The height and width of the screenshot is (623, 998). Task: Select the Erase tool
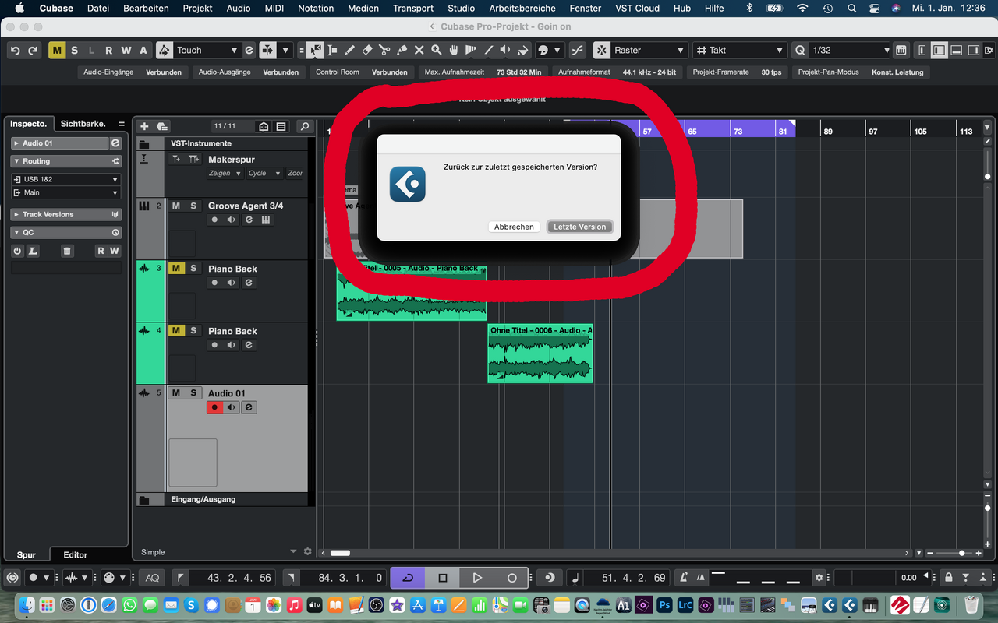coord(367,50)
